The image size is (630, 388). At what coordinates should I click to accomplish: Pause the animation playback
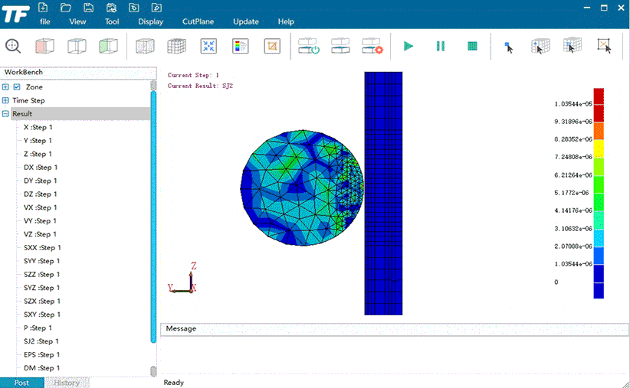pos(441,46)
